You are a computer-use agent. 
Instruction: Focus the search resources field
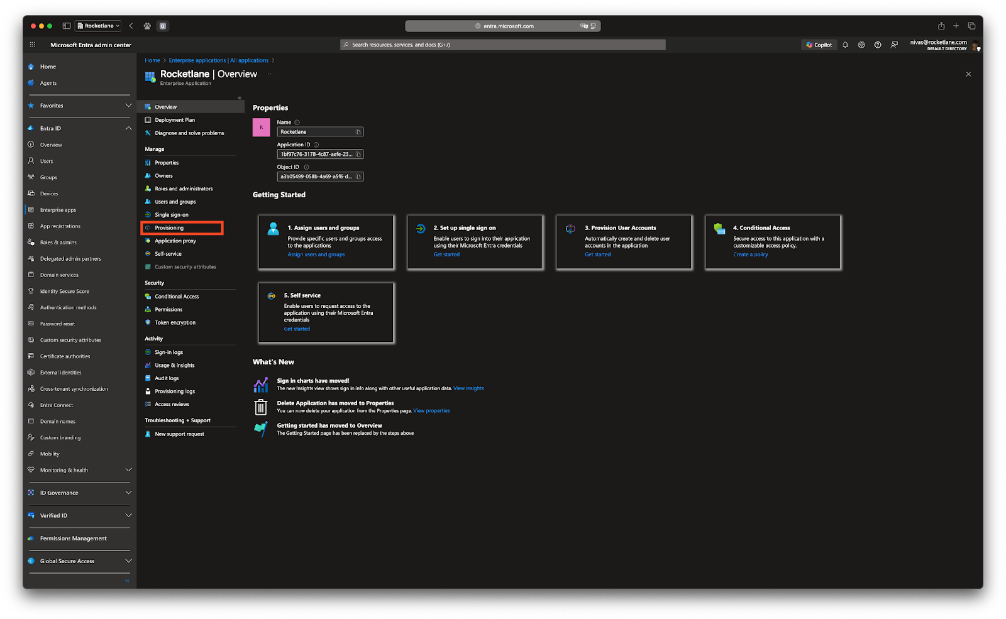503,45
